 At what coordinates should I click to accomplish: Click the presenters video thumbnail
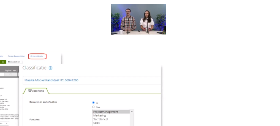coord(139,19)
